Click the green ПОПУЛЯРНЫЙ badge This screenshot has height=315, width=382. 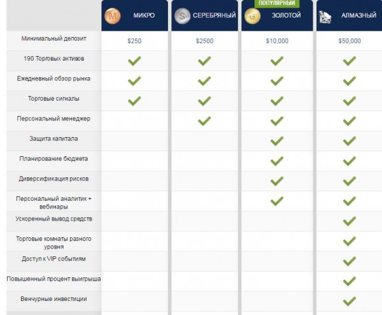point(277,3)
